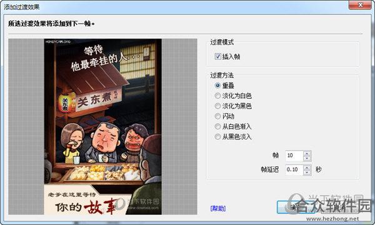Image resolution: width=375 pixels, height=225 pixels.
Task: Select the 重叠 transition method
Action: 217,86
